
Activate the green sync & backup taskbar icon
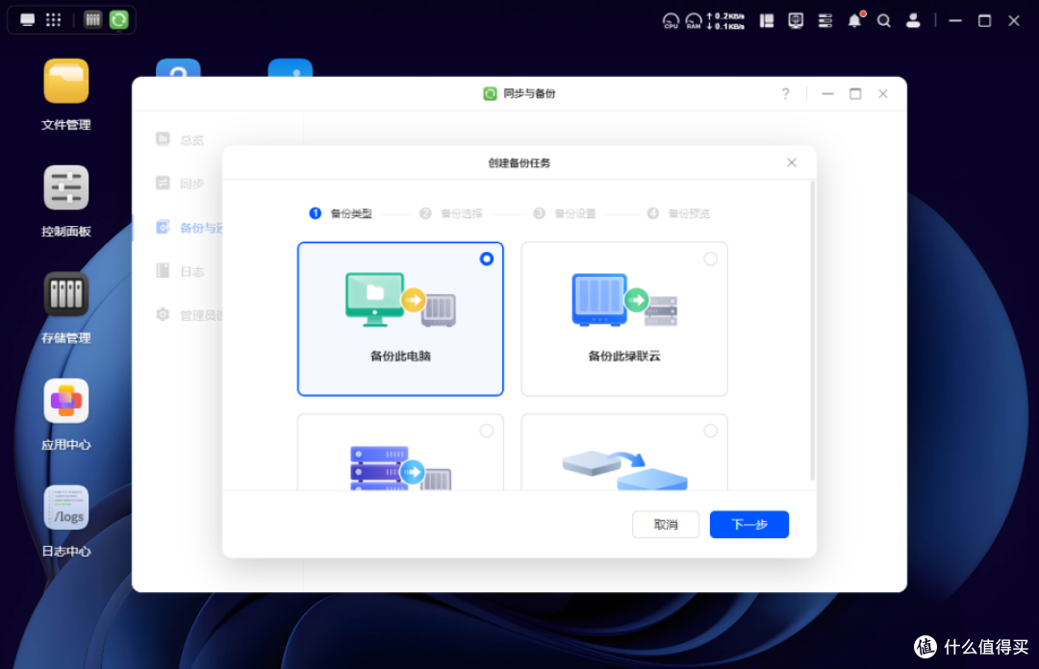point(119,20)
